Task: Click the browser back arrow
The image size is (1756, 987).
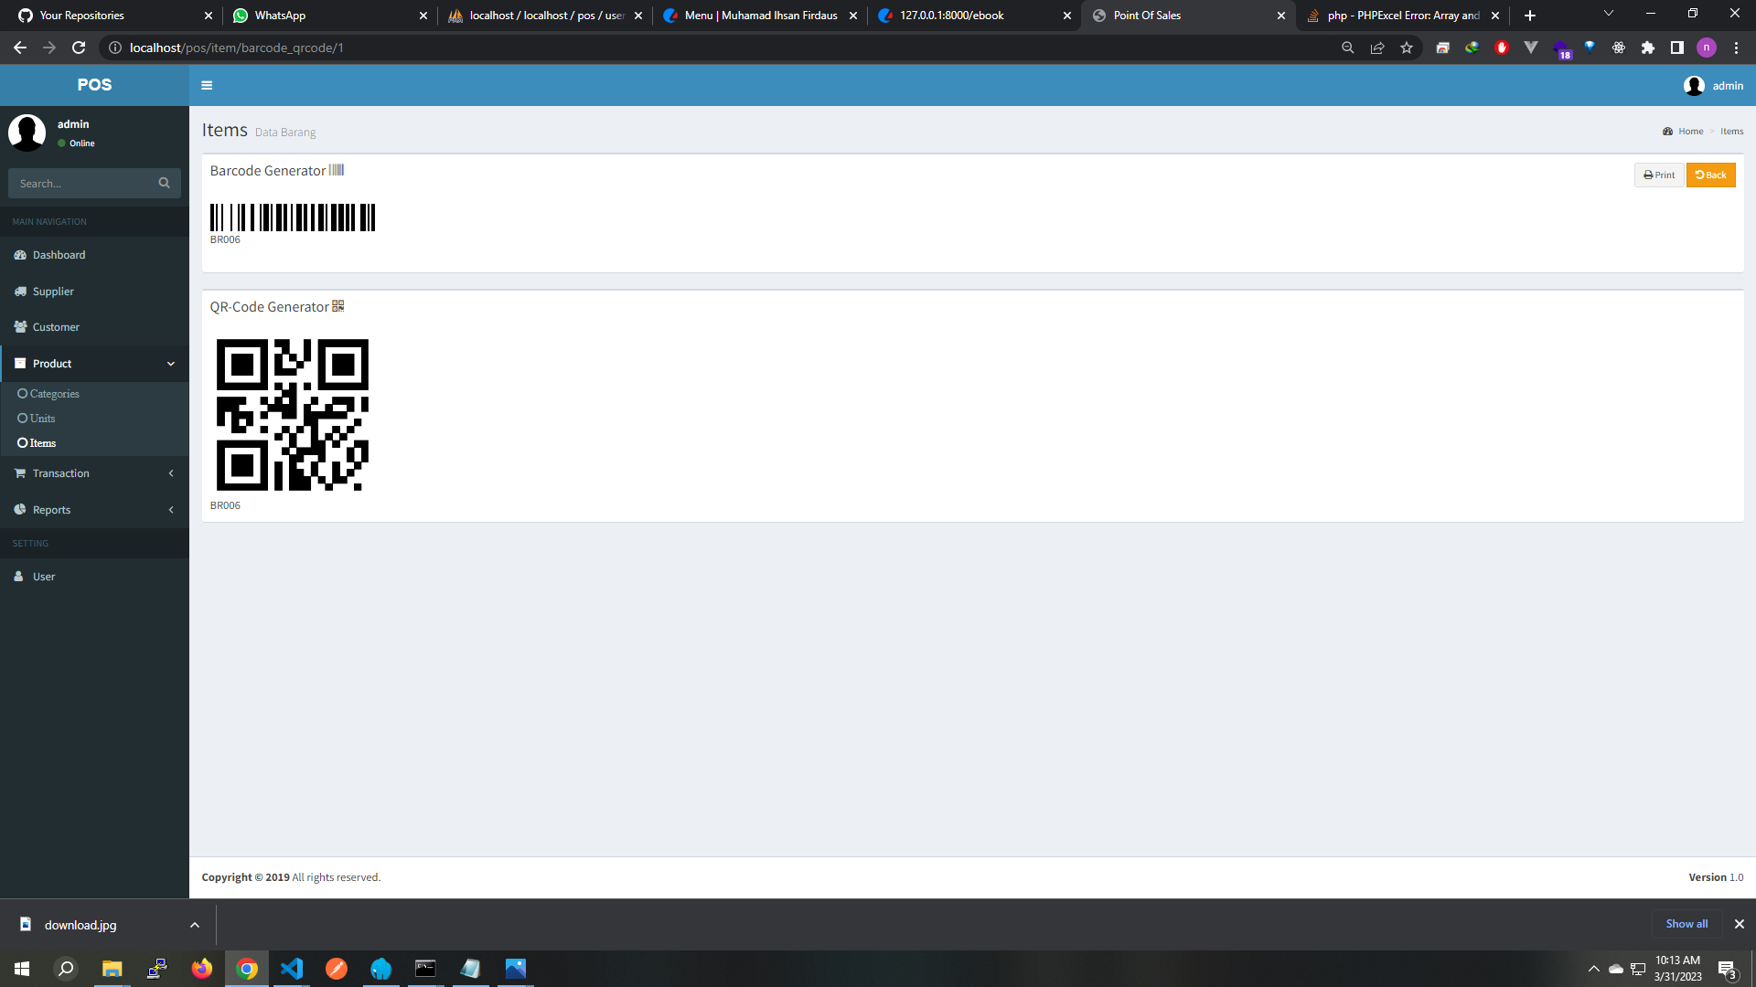Action: (20, 48)
